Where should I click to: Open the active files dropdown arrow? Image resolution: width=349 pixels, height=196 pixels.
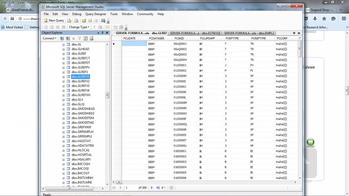tap(294, 33)
